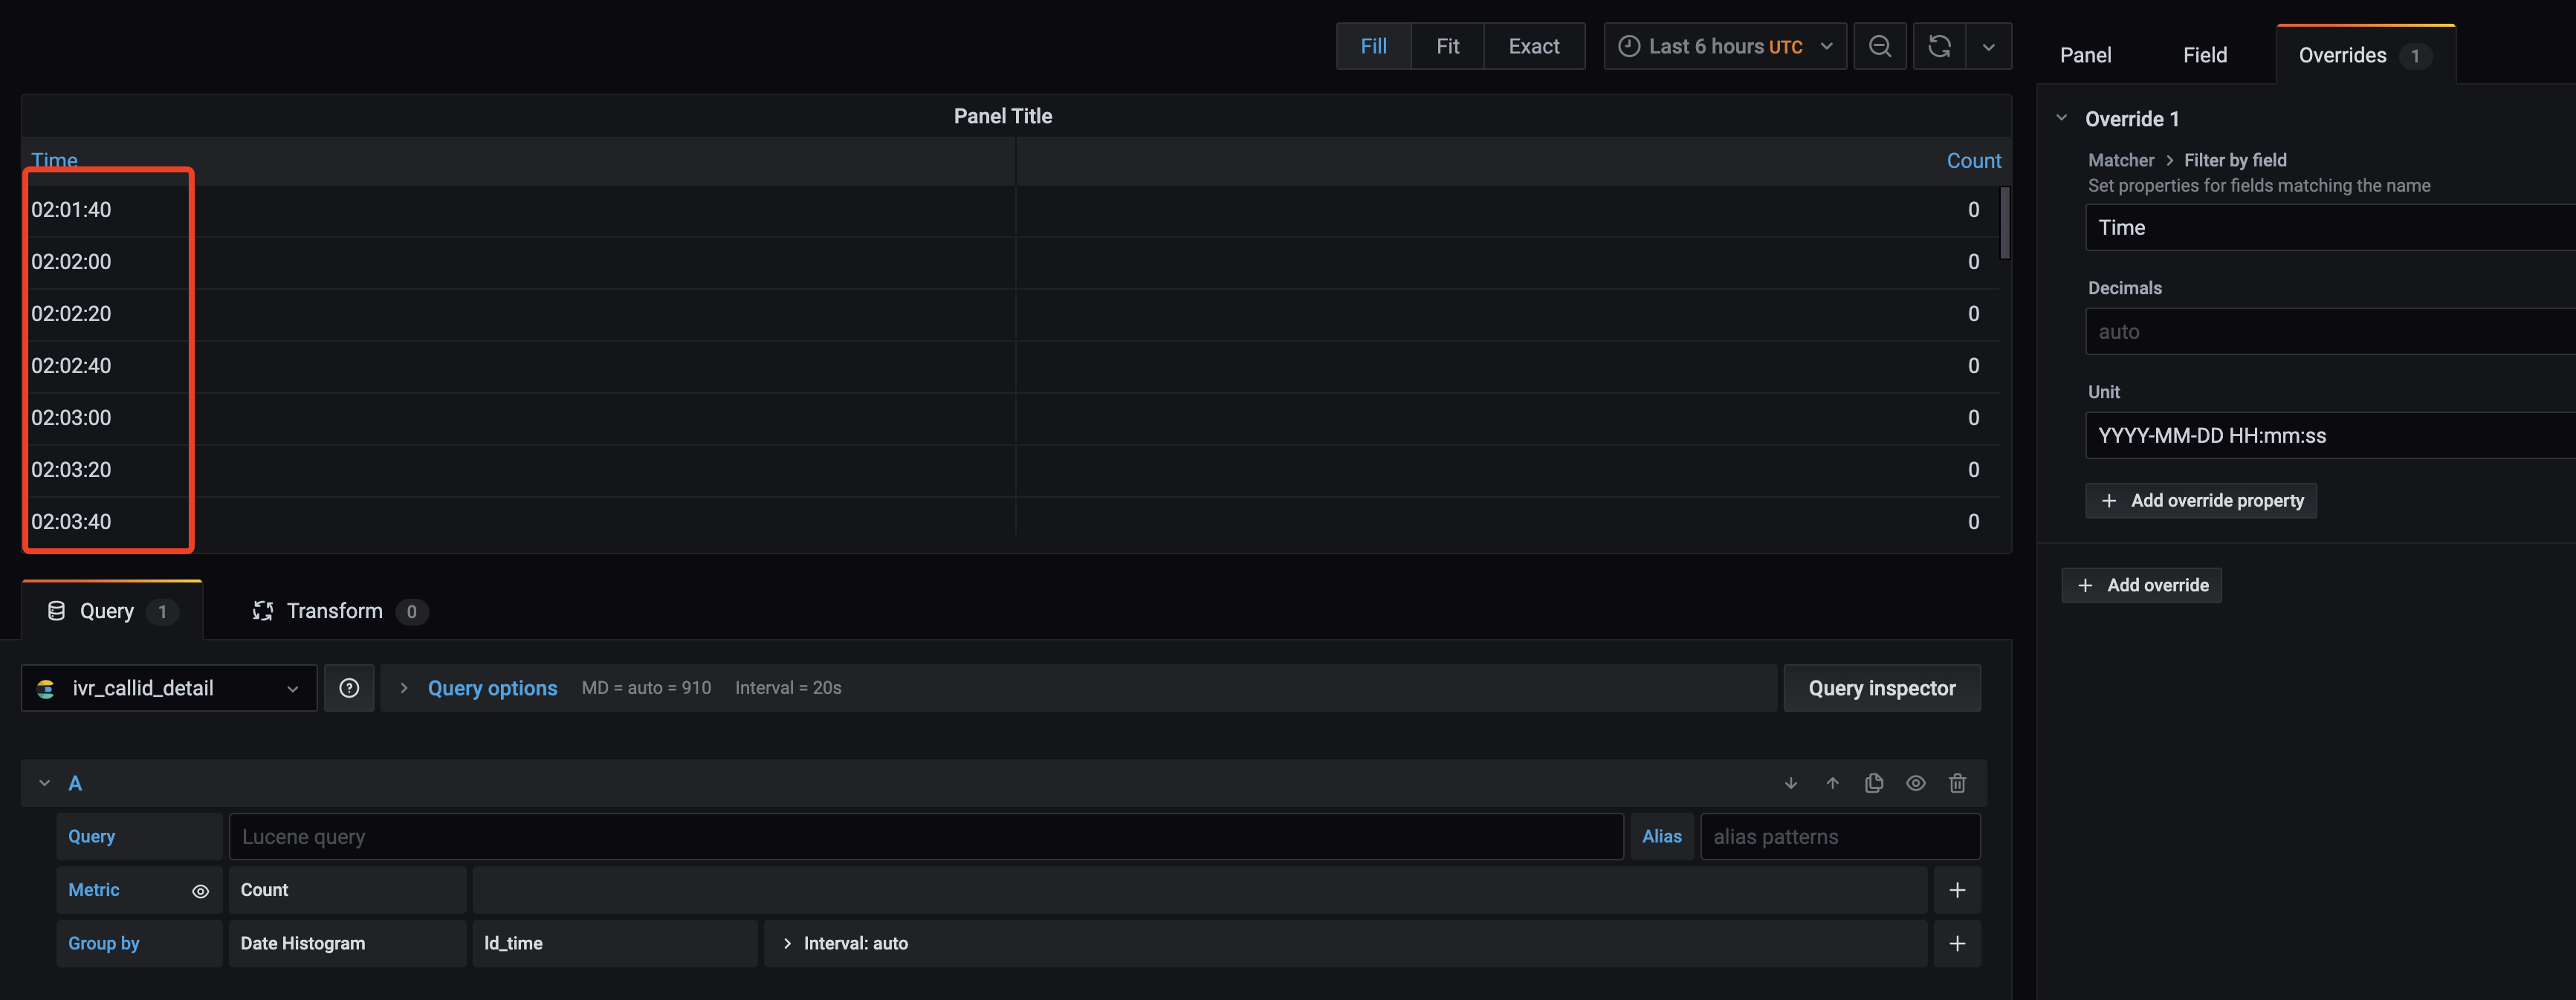Screen dimensions: 2576x1000
Task: Select the Fit display mode
Action: pos(1446,45)
